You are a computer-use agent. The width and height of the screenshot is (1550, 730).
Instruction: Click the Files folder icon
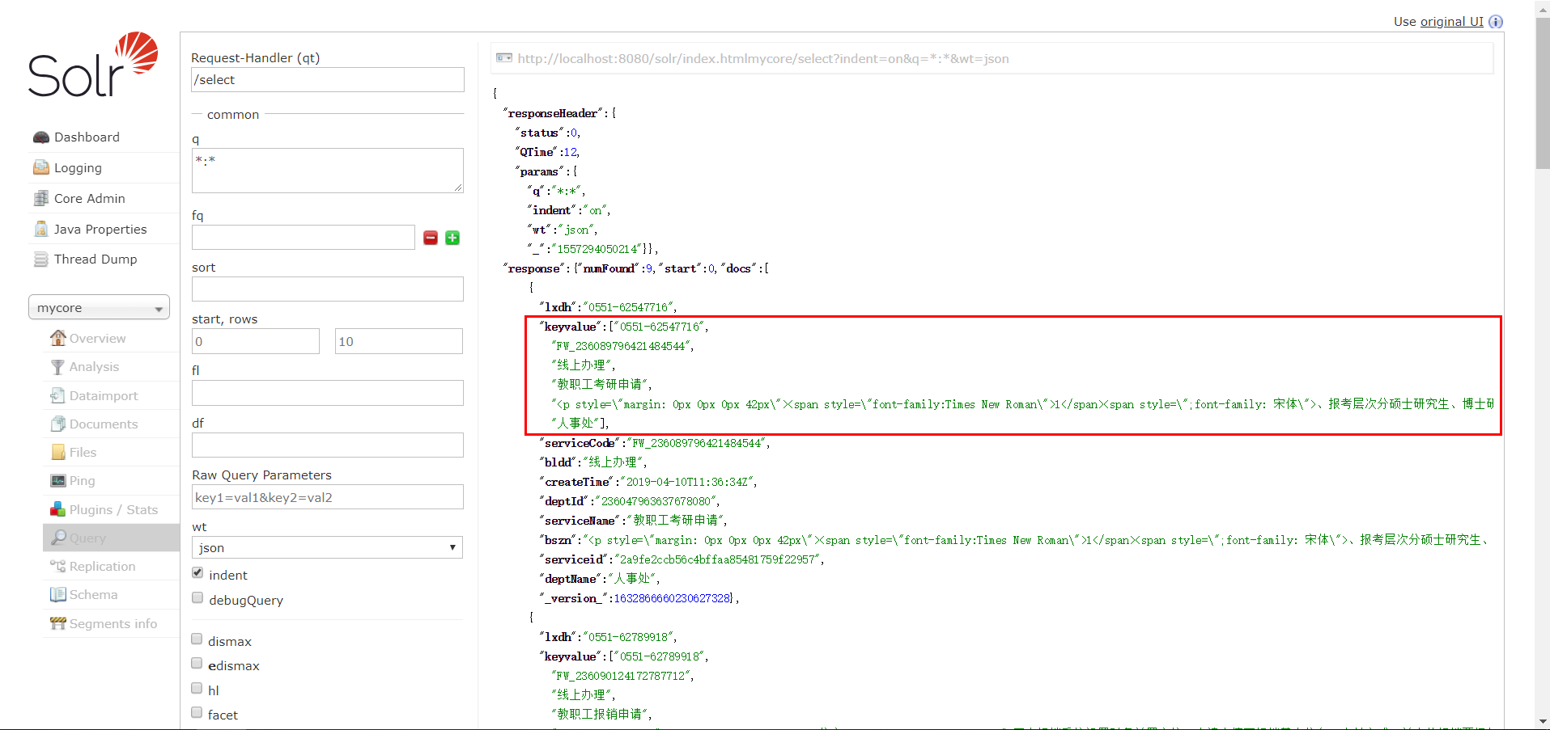coord(58,452)
